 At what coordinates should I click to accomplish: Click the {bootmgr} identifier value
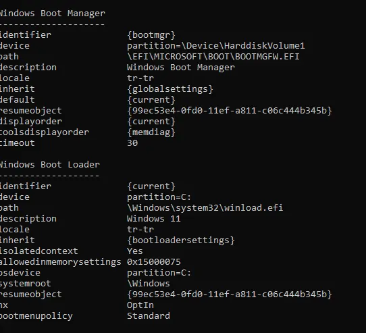click(151, 35)
